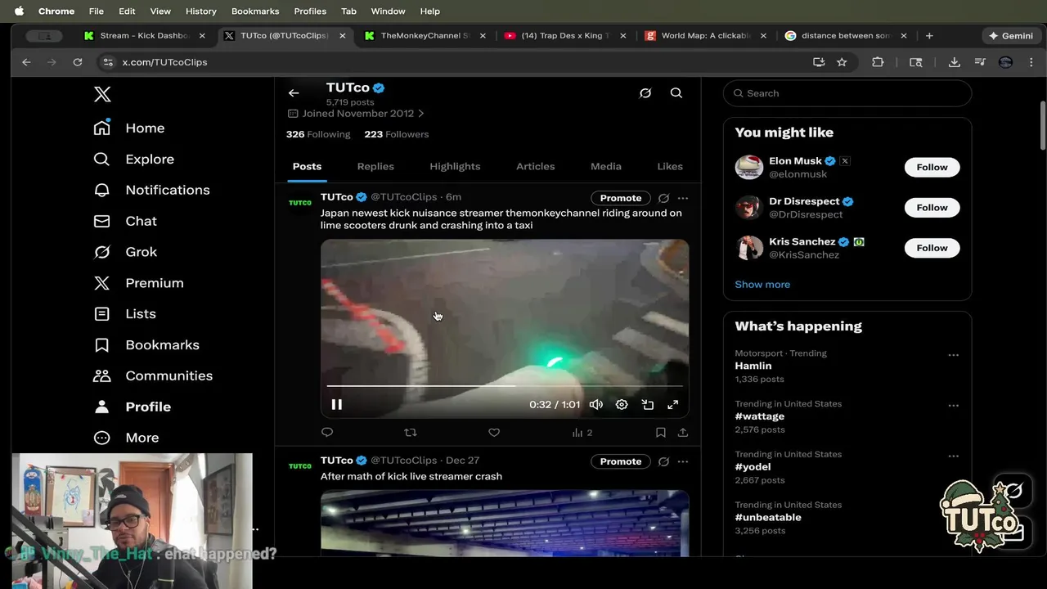Viewport: 1047px width, 589px height.
Task: Open options for #unbeatable trend
Action: coord(953,507)
